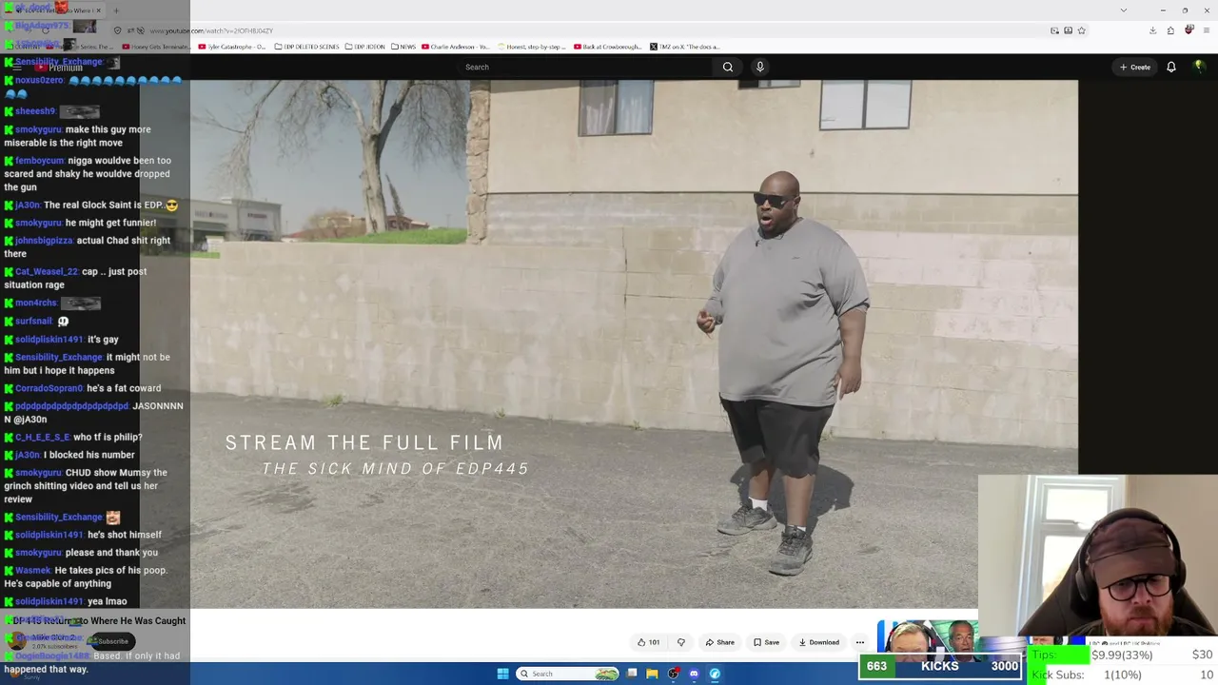
Task: Open the EDP DELETED SCENES bookmark folder
Action: click(304, 47)
